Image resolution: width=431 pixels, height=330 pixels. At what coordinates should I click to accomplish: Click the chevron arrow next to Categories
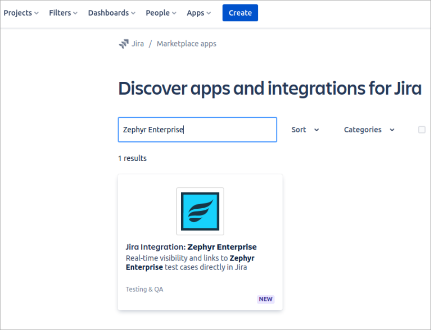(x=392, y=130)
